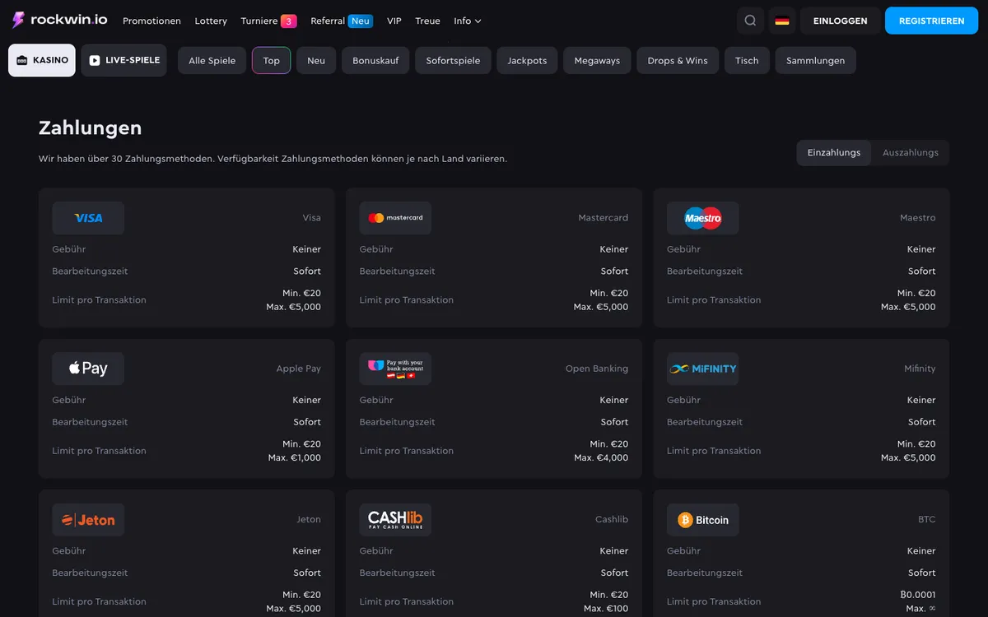Click the 'BTC' card name label
This screenshot has width=988, height=617.
927,520
